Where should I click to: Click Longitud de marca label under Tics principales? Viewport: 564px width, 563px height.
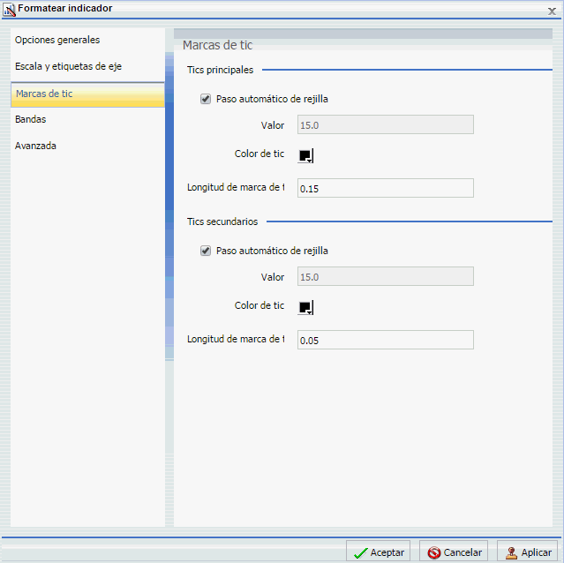click(x=236, y=187)
